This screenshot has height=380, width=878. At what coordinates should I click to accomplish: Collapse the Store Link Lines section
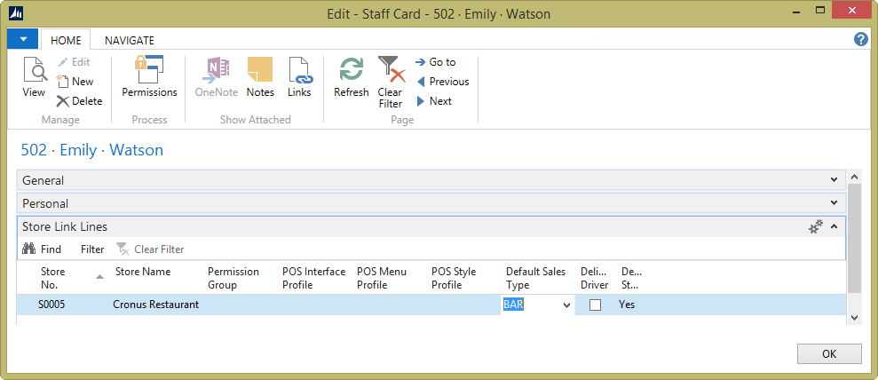pos(834,226)
